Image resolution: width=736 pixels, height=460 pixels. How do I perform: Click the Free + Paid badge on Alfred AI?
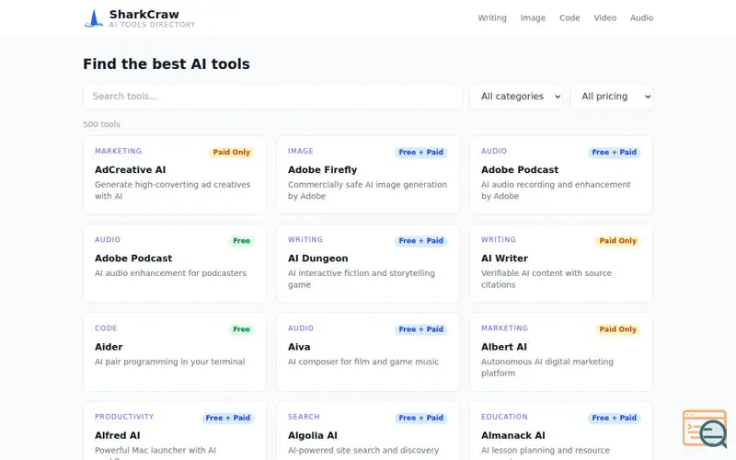228,418
